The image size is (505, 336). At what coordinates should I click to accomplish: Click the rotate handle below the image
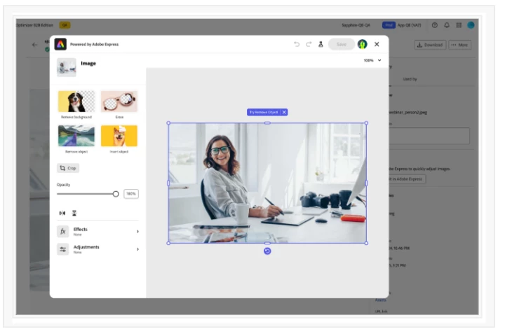click(267, 251)
